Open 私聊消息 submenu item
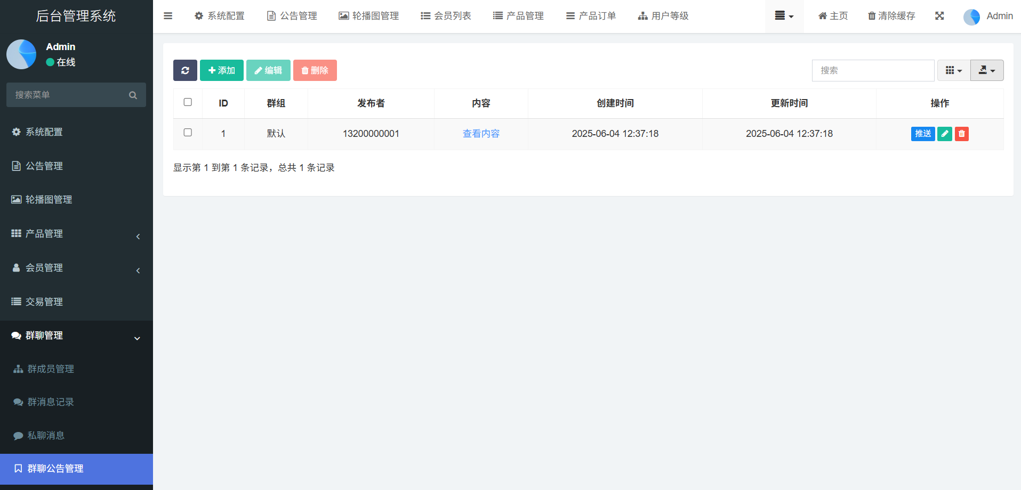This screenshot has width=1021, height=490. [76, 436]
